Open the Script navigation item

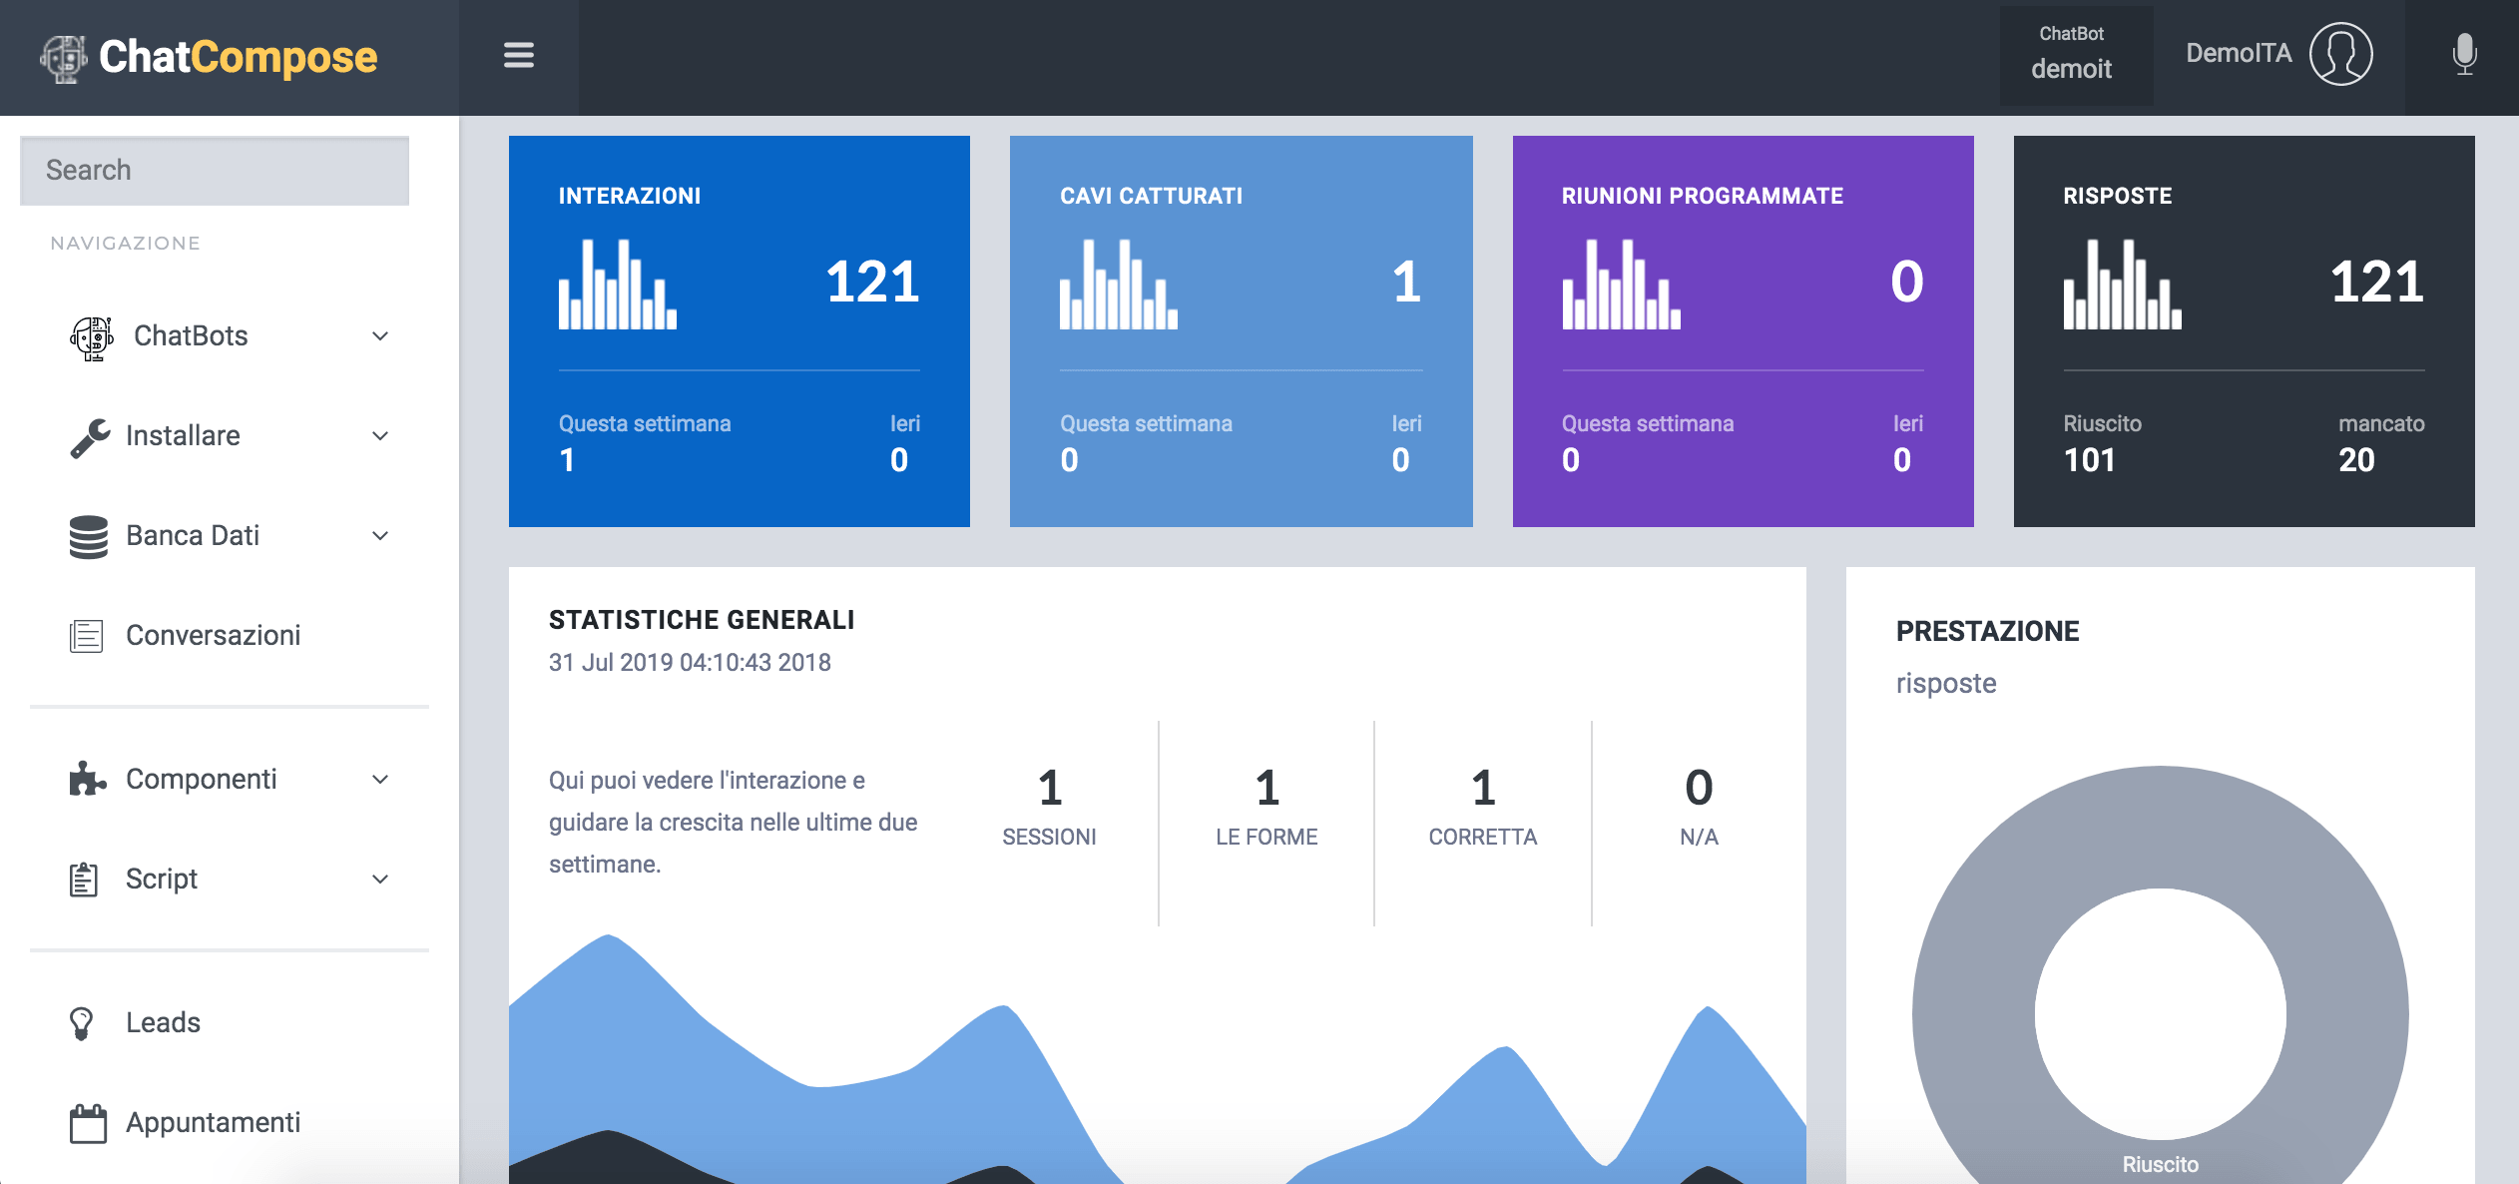[230, 880]
